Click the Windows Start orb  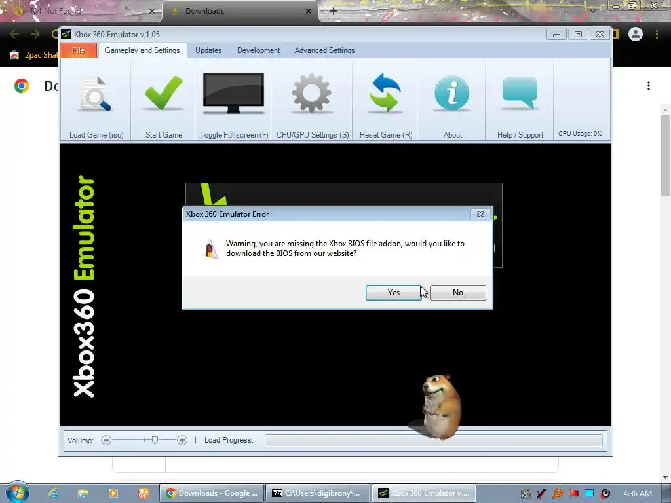[x=17, y=493]
